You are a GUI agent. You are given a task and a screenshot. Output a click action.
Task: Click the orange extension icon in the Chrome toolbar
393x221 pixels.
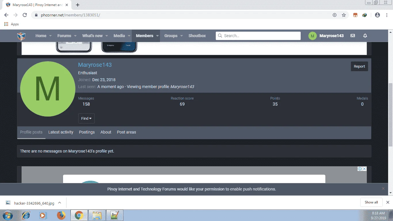pos(355,15)
